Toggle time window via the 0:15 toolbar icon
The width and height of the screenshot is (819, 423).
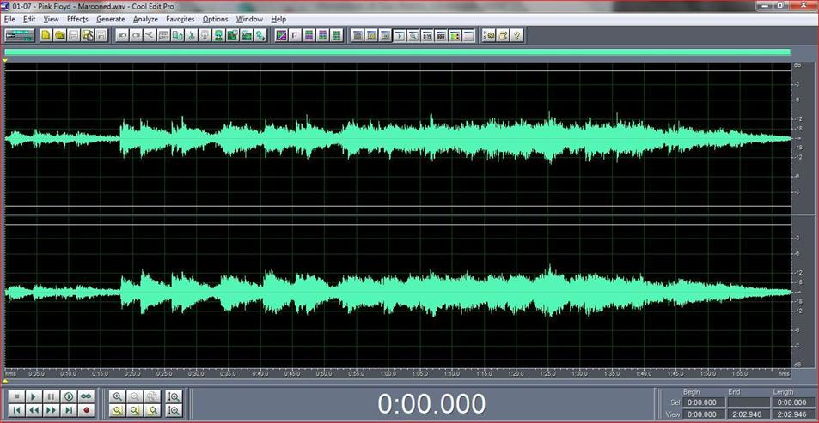(x=427, y=35)
